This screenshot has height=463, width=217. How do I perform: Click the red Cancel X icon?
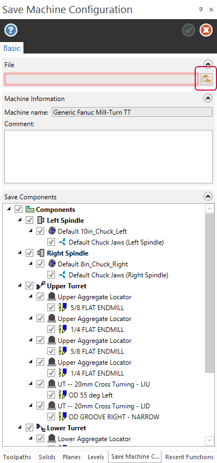click(x=206, y=30)
